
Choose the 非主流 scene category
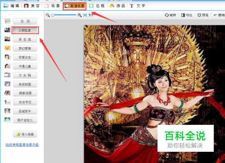pyautogui.click(x=25, y=40)
